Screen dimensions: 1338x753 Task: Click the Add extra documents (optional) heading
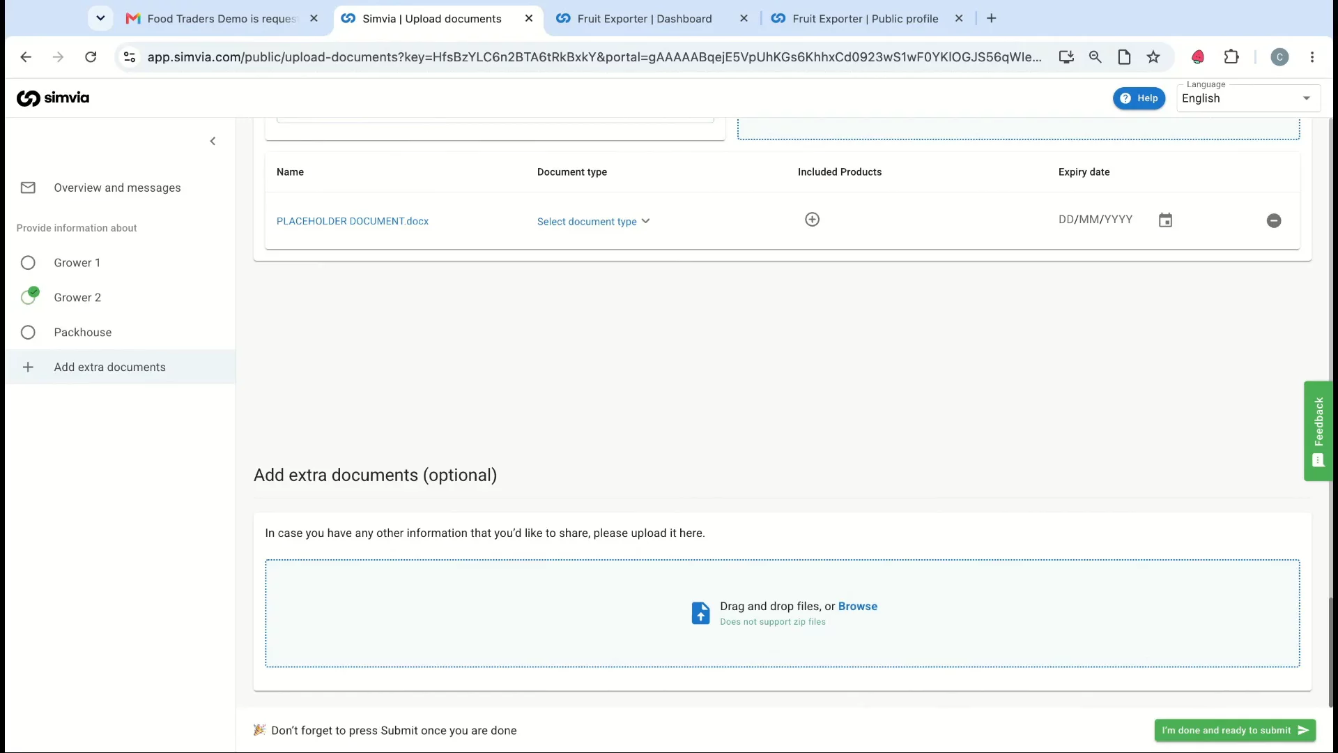(375, 475)
